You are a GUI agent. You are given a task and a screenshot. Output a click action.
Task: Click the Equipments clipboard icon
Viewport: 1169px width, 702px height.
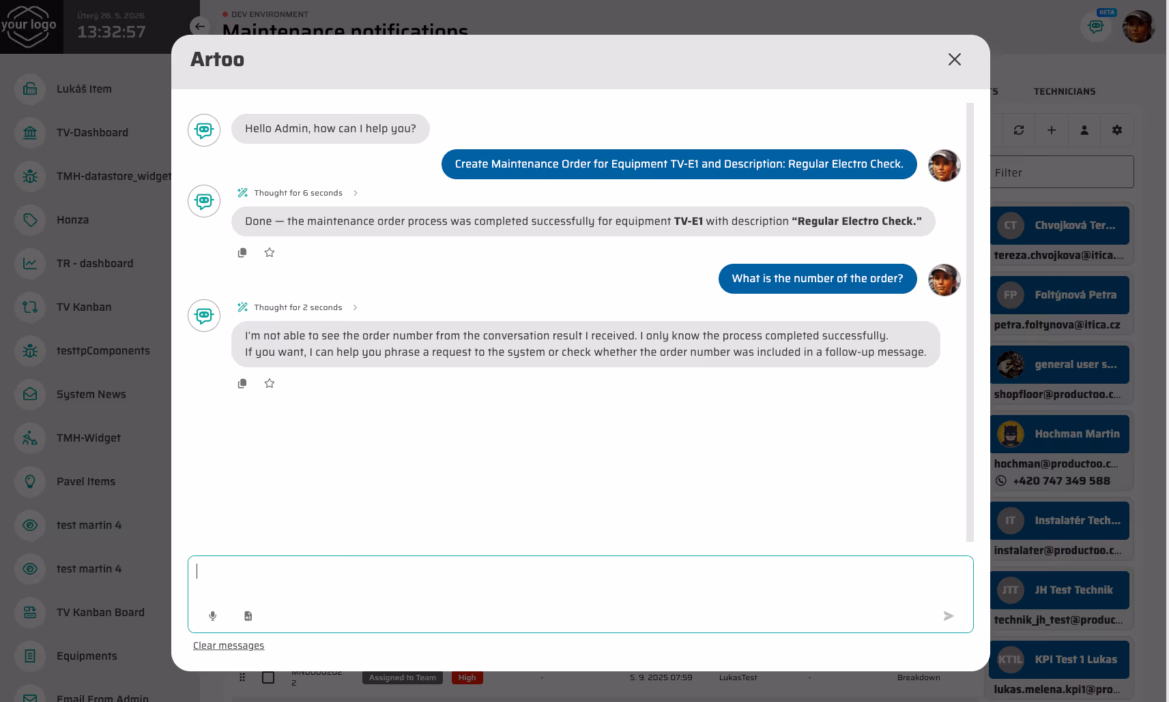click(30, 656)
